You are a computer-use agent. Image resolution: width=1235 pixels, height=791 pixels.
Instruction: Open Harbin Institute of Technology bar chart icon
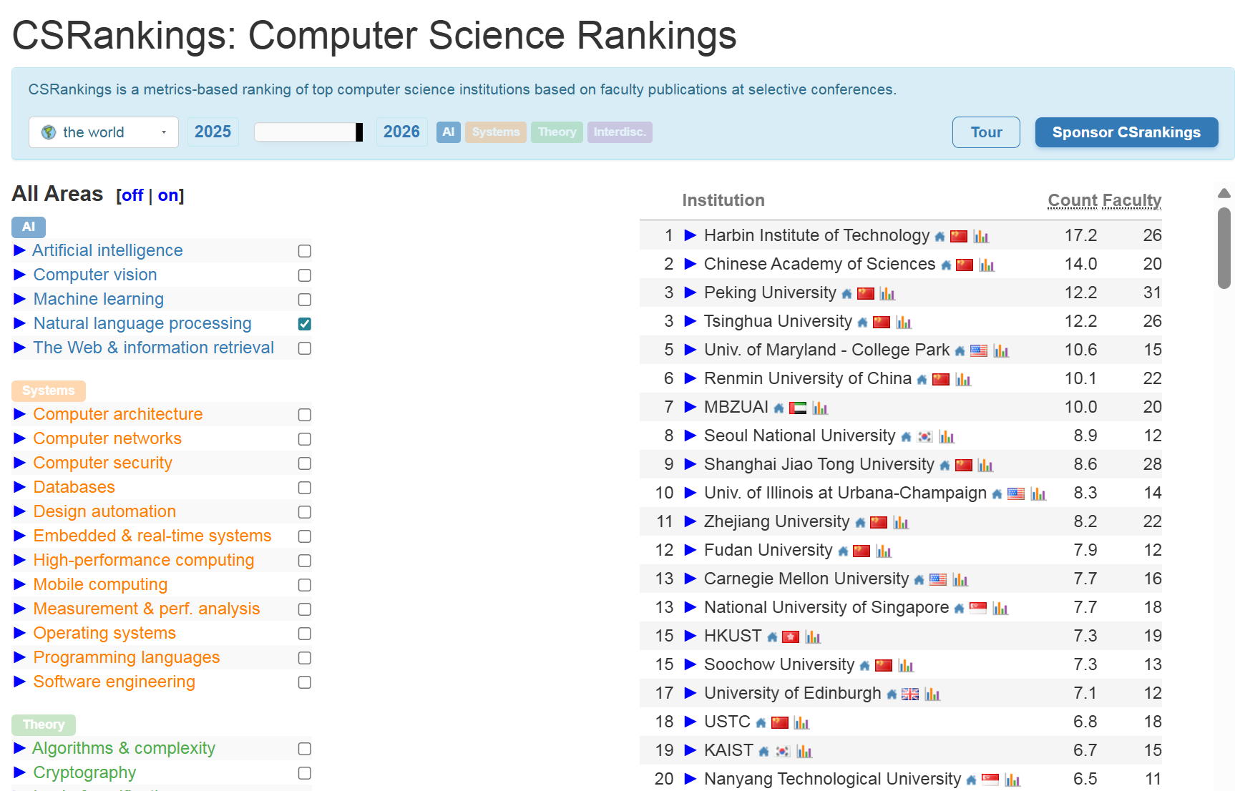[x=981, y=236]
